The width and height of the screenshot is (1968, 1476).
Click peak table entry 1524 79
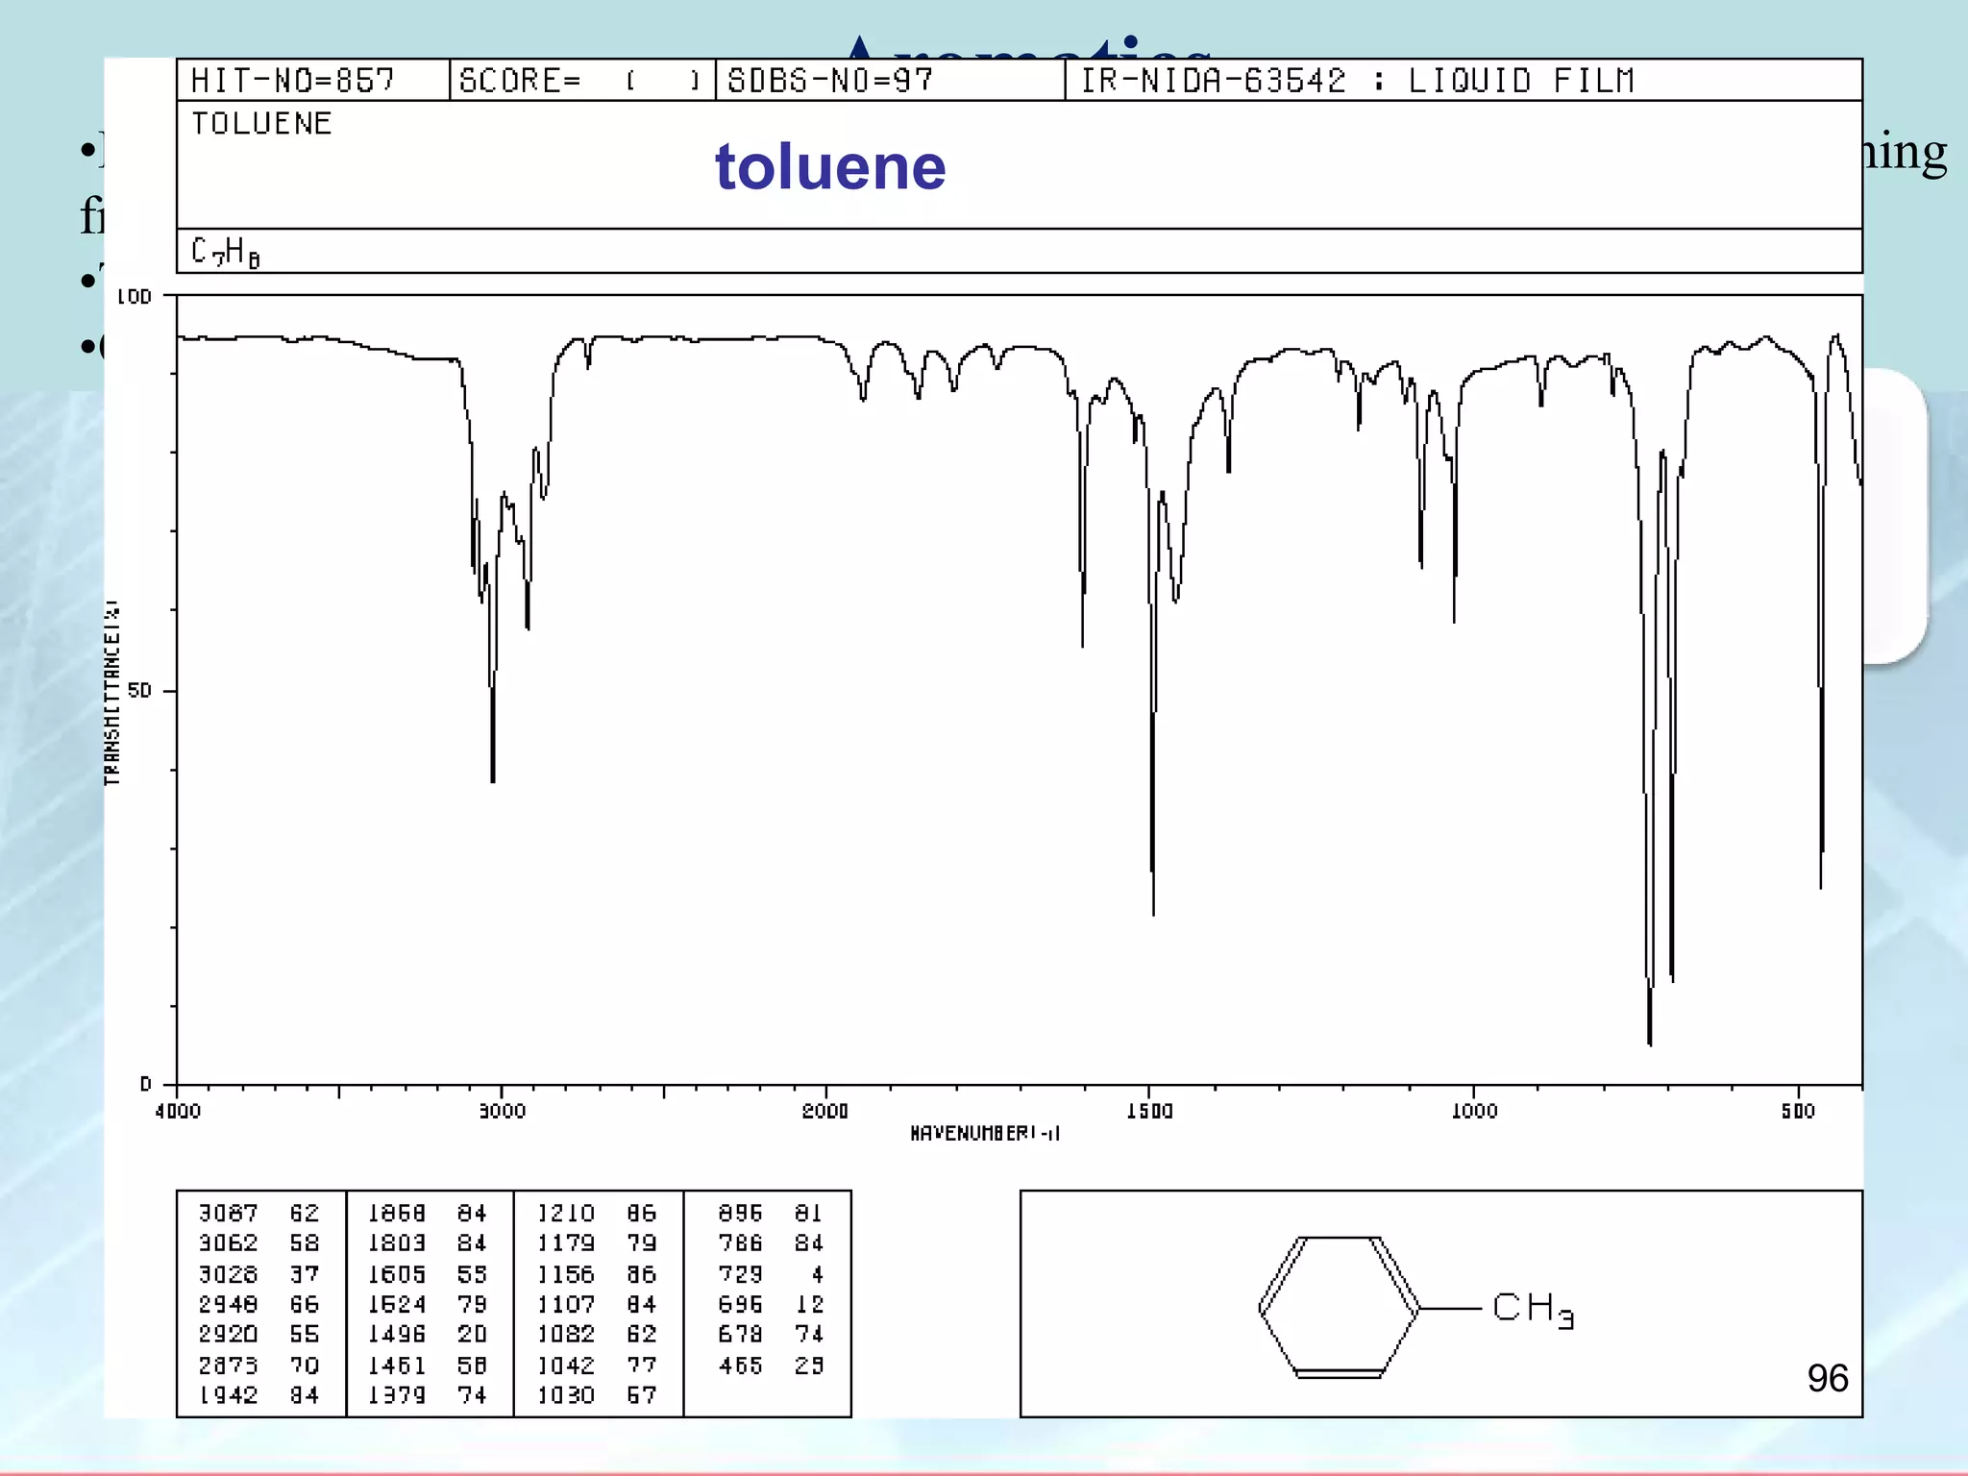click(428, 1304)
